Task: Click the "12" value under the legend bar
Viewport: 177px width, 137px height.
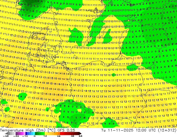Action: 45,136
